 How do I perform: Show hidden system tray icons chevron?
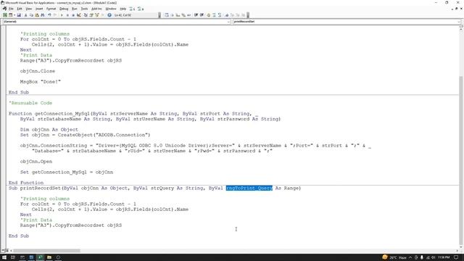click(x=410, y=257)
